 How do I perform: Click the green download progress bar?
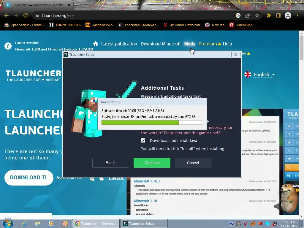pyautogui.click(x=152, y=122)
